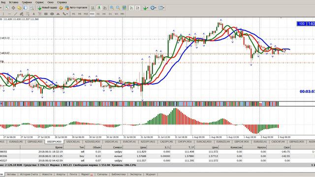This screenshot has height=177, width=315.
Task: Open the Справка menu
Action: pos(62,2)
